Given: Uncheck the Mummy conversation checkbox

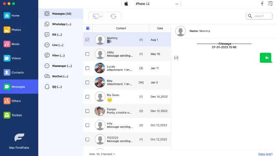Looking at the screenshot, I should pos(88,40).
